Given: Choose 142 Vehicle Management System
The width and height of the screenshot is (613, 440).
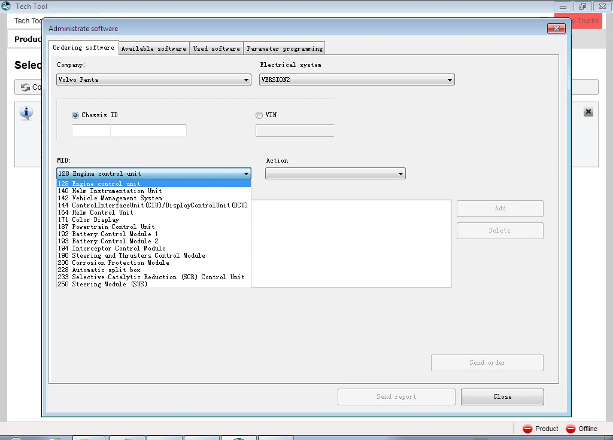Looking at the screenshot, I should (154, 198).
